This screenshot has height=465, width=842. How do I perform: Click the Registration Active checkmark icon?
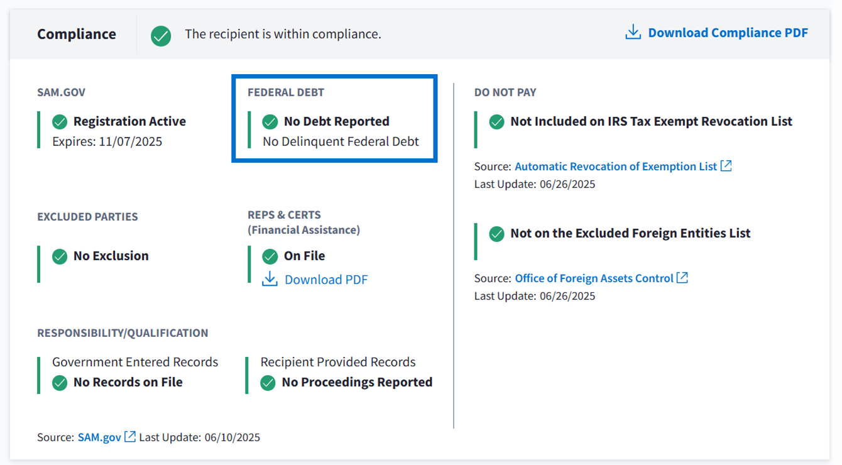(x=60, y=121)
